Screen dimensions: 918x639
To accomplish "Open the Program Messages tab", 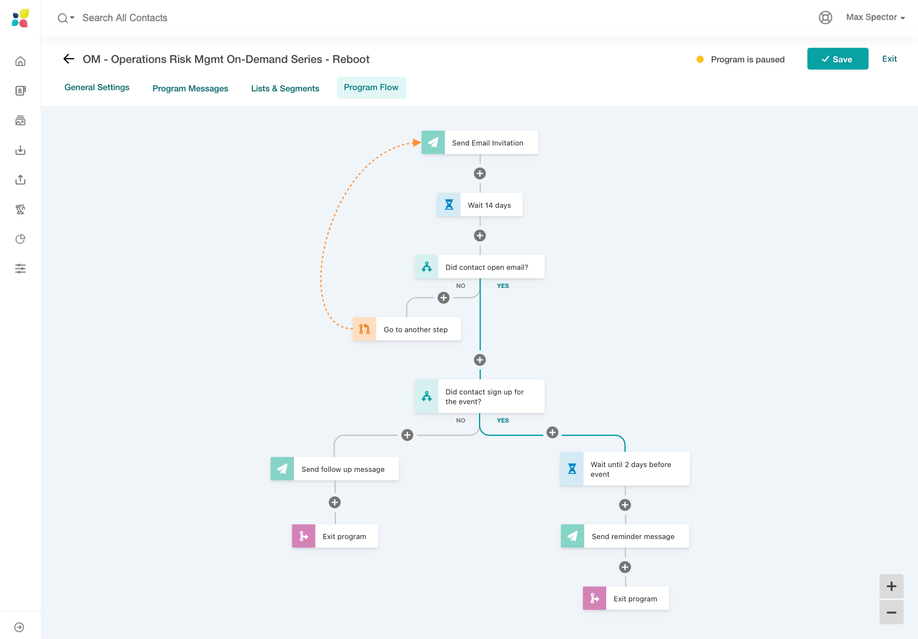I will point(190,88).
